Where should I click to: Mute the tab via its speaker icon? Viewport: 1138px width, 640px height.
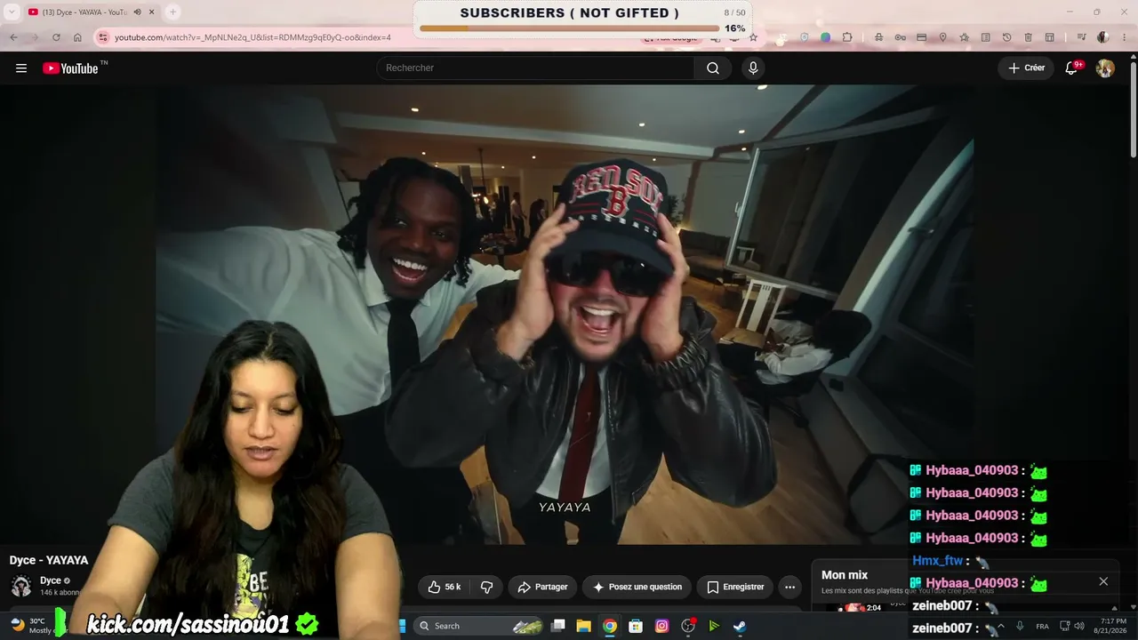tap(137, 12)
